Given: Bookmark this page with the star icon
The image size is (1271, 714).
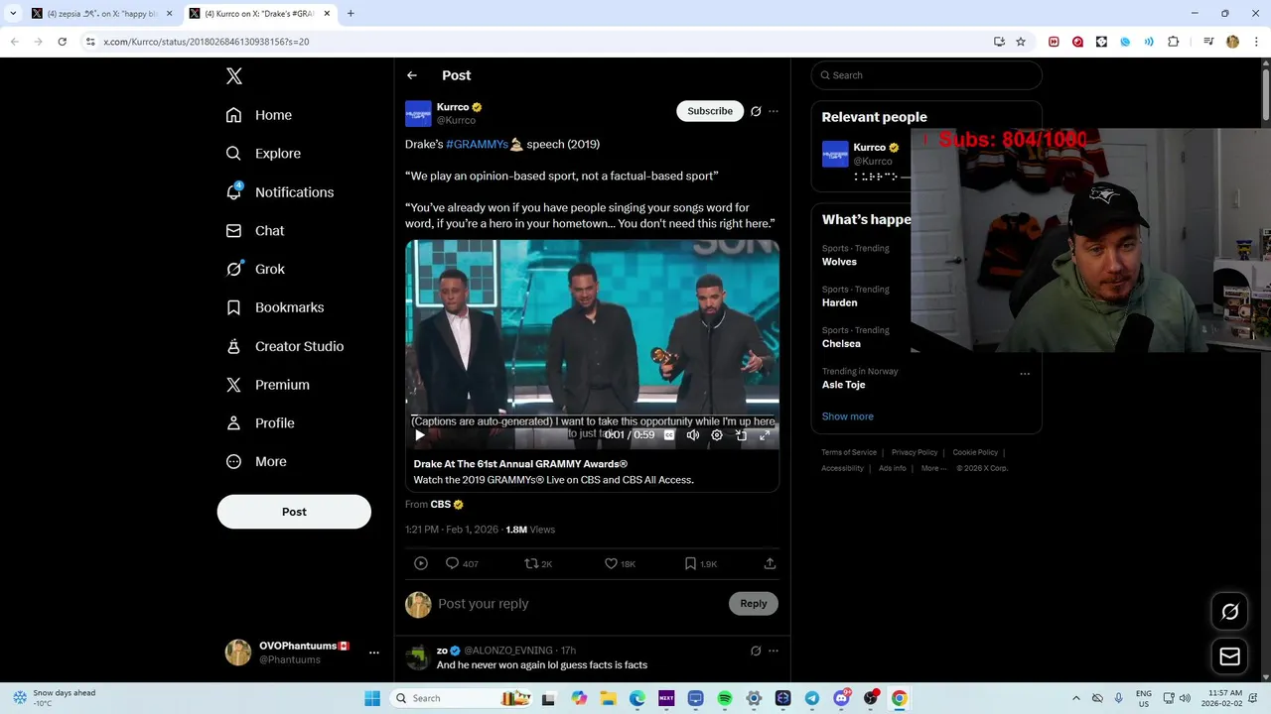Looking at the screenshot, I should pyautogui.click(x=1021, y=42).
